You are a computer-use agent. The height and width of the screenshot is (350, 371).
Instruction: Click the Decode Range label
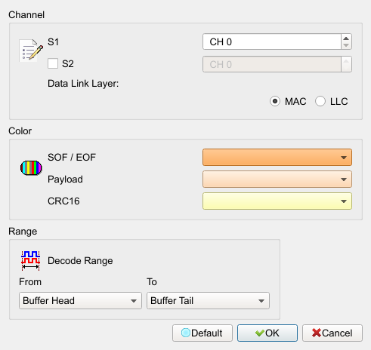pyautogui.click(x=80, y=261)
